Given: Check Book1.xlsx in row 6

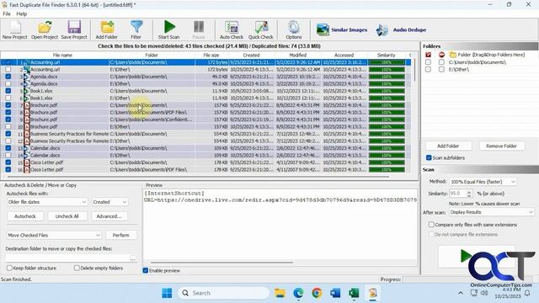Looking at the screenshot, I should pyautogui.click(x=8, y=98).
